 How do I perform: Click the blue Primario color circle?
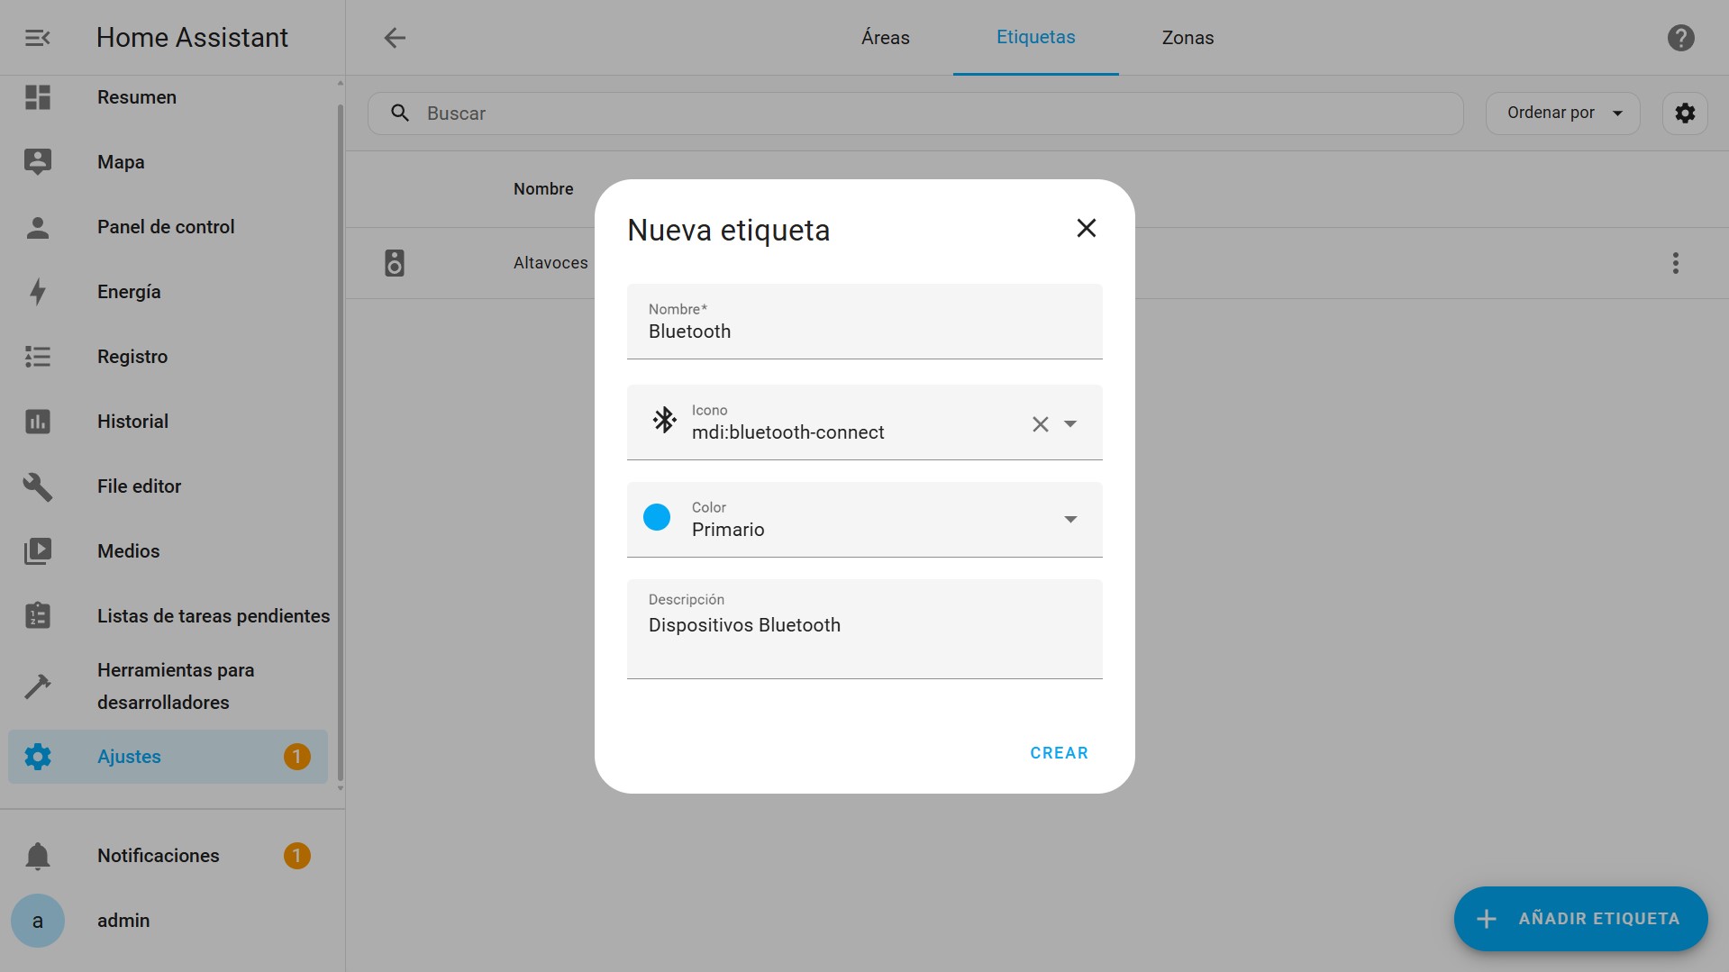point(657,516)
